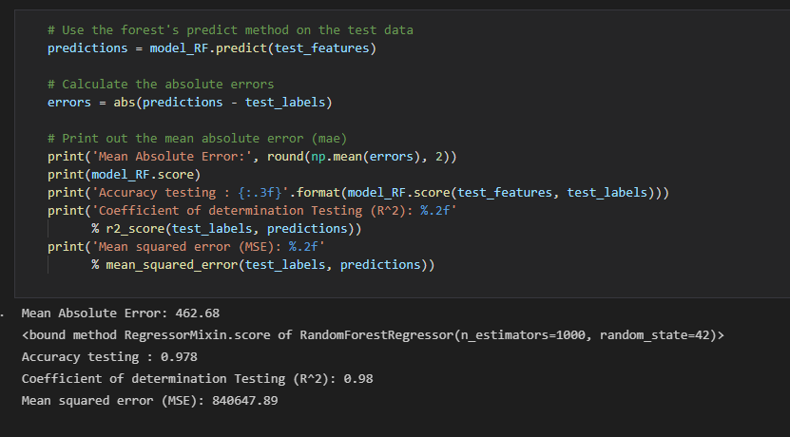Screen dimensions: 790x437
Task: Click output 'Coefficient of determination Testing (R^2): 0.98'
Action: click(197, 379)
